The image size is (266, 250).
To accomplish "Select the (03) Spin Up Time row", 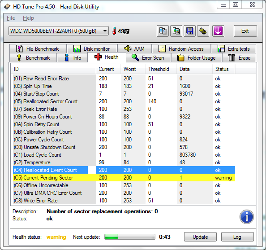I will click(x=124, y=86).
